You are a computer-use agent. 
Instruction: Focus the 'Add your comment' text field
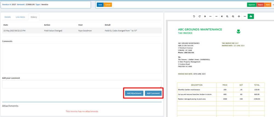[82, 84]
